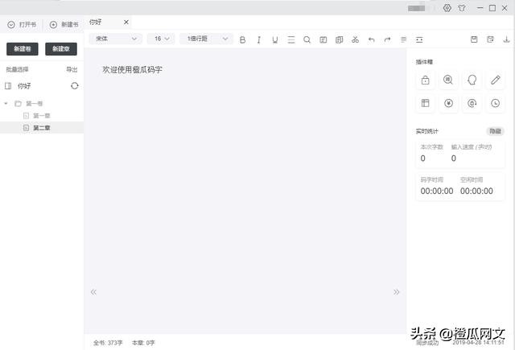This screenshot has width=515, height=350.
Task: Open the rotating lock plugin icon
Action: click(472, 104)
